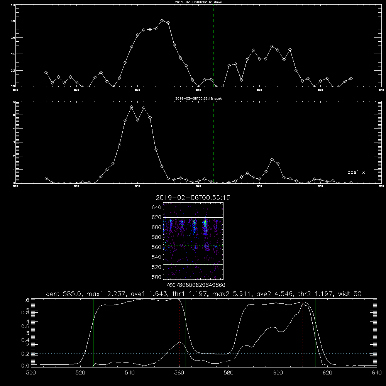The width and height of the screenshot is (386, 386).
Task: Click the '2019-02-06T00:56:16 dawn' plot title
Action: (x=198, y=2)
